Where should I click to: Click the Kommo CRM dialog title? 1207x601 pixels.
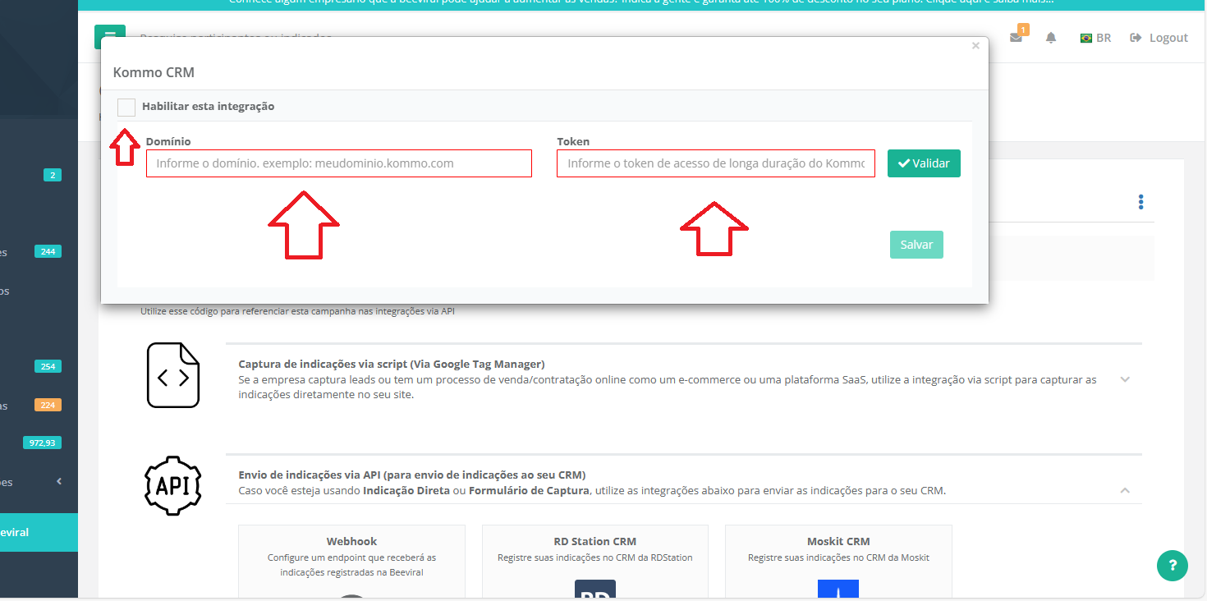[x=154, y=72]
